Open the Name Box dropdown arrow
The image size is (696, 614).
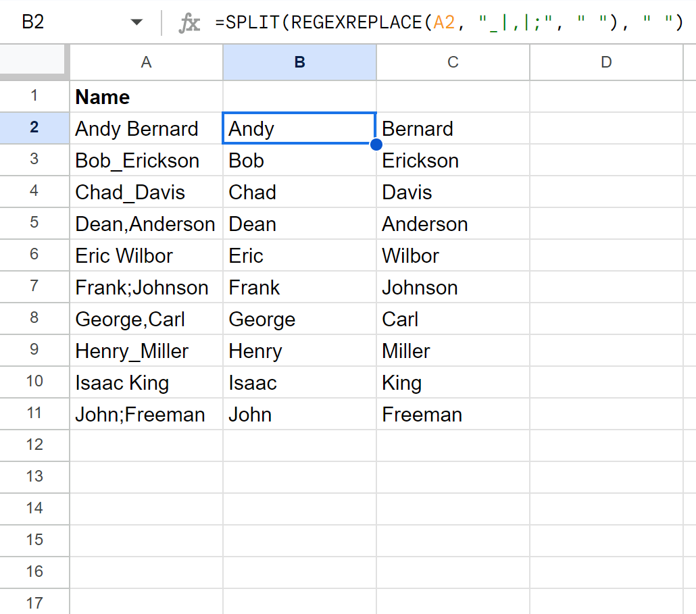136,22
